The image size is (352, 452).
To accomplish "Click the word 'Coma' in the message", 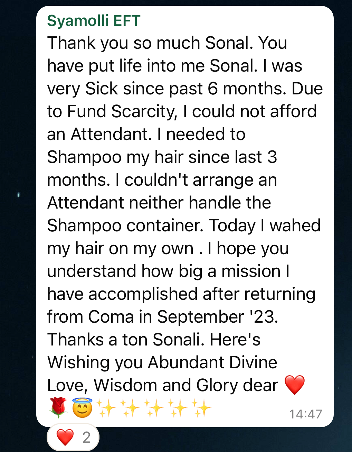I will [111, 317].
